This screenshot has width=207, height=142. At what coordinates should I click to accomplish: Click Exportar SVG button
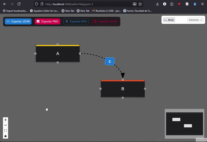tap(76, 21)
